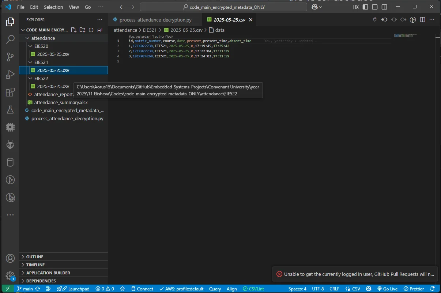
Task: Click the minimap code overview
Action: pyautogui.click(x=405, y=35)
